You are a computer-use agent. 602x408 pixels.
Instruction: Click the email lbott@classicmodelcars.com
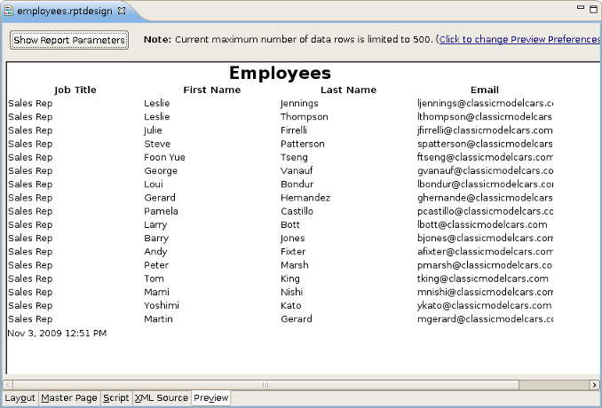point(482,224)
